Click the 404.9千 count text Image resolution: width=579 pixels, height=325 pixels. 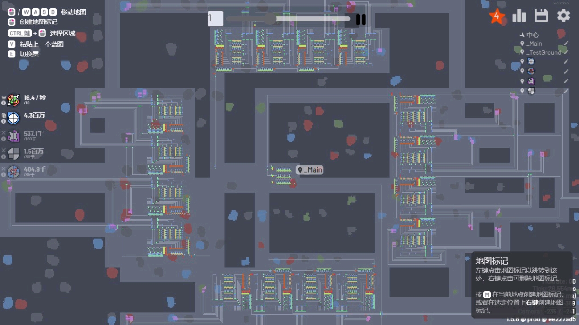tap(35, 169)
